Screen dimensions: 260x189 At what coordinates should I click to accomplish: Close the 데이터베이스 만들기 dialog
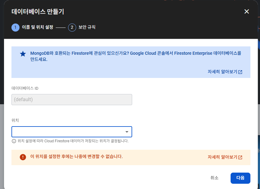[x=247, y=11]
